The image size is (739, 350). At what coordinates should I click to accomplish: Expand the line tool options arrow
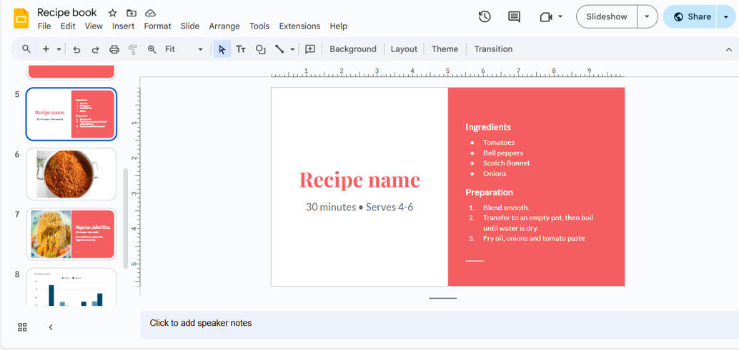[x=292, y=49]
